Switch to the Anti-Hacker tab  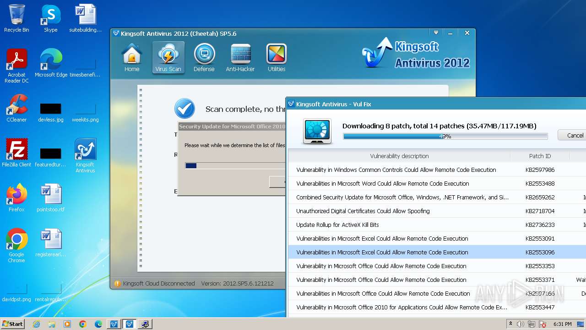[x=240, y=58]
